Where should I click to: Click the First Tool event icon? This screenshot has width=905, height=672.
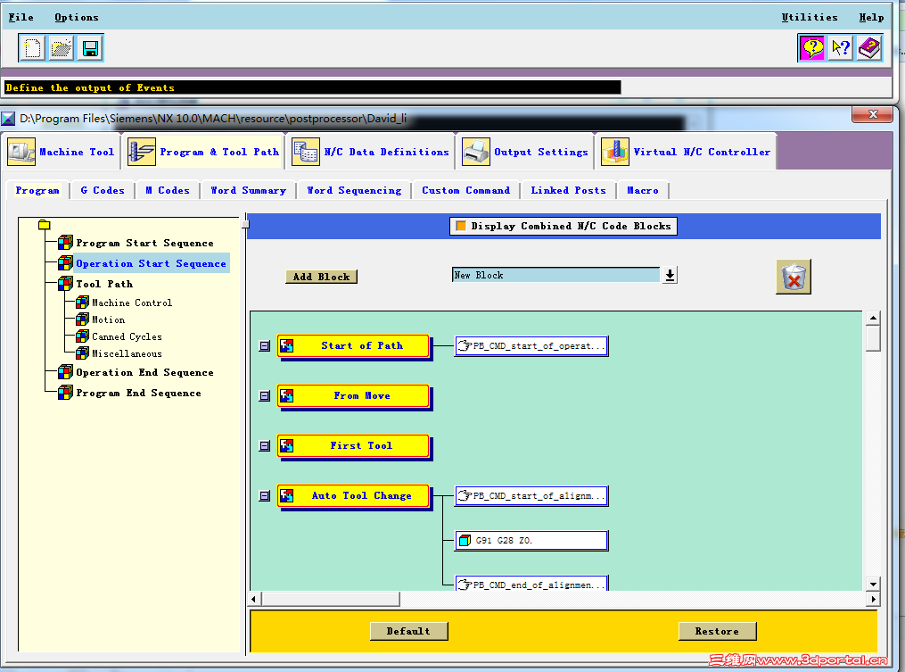tap(287, 445)
